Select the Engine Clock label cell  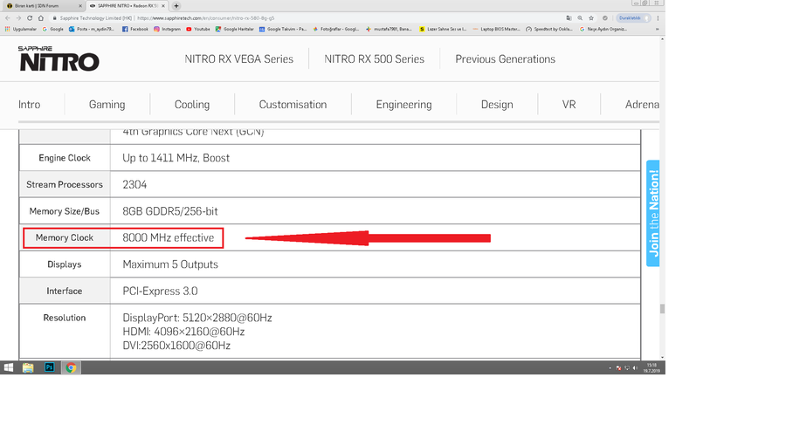pos(65,158)
